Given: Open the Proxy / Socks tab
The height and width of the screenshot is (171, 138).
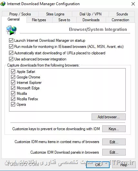Looking at the screenshot, I should click(20, 14).
